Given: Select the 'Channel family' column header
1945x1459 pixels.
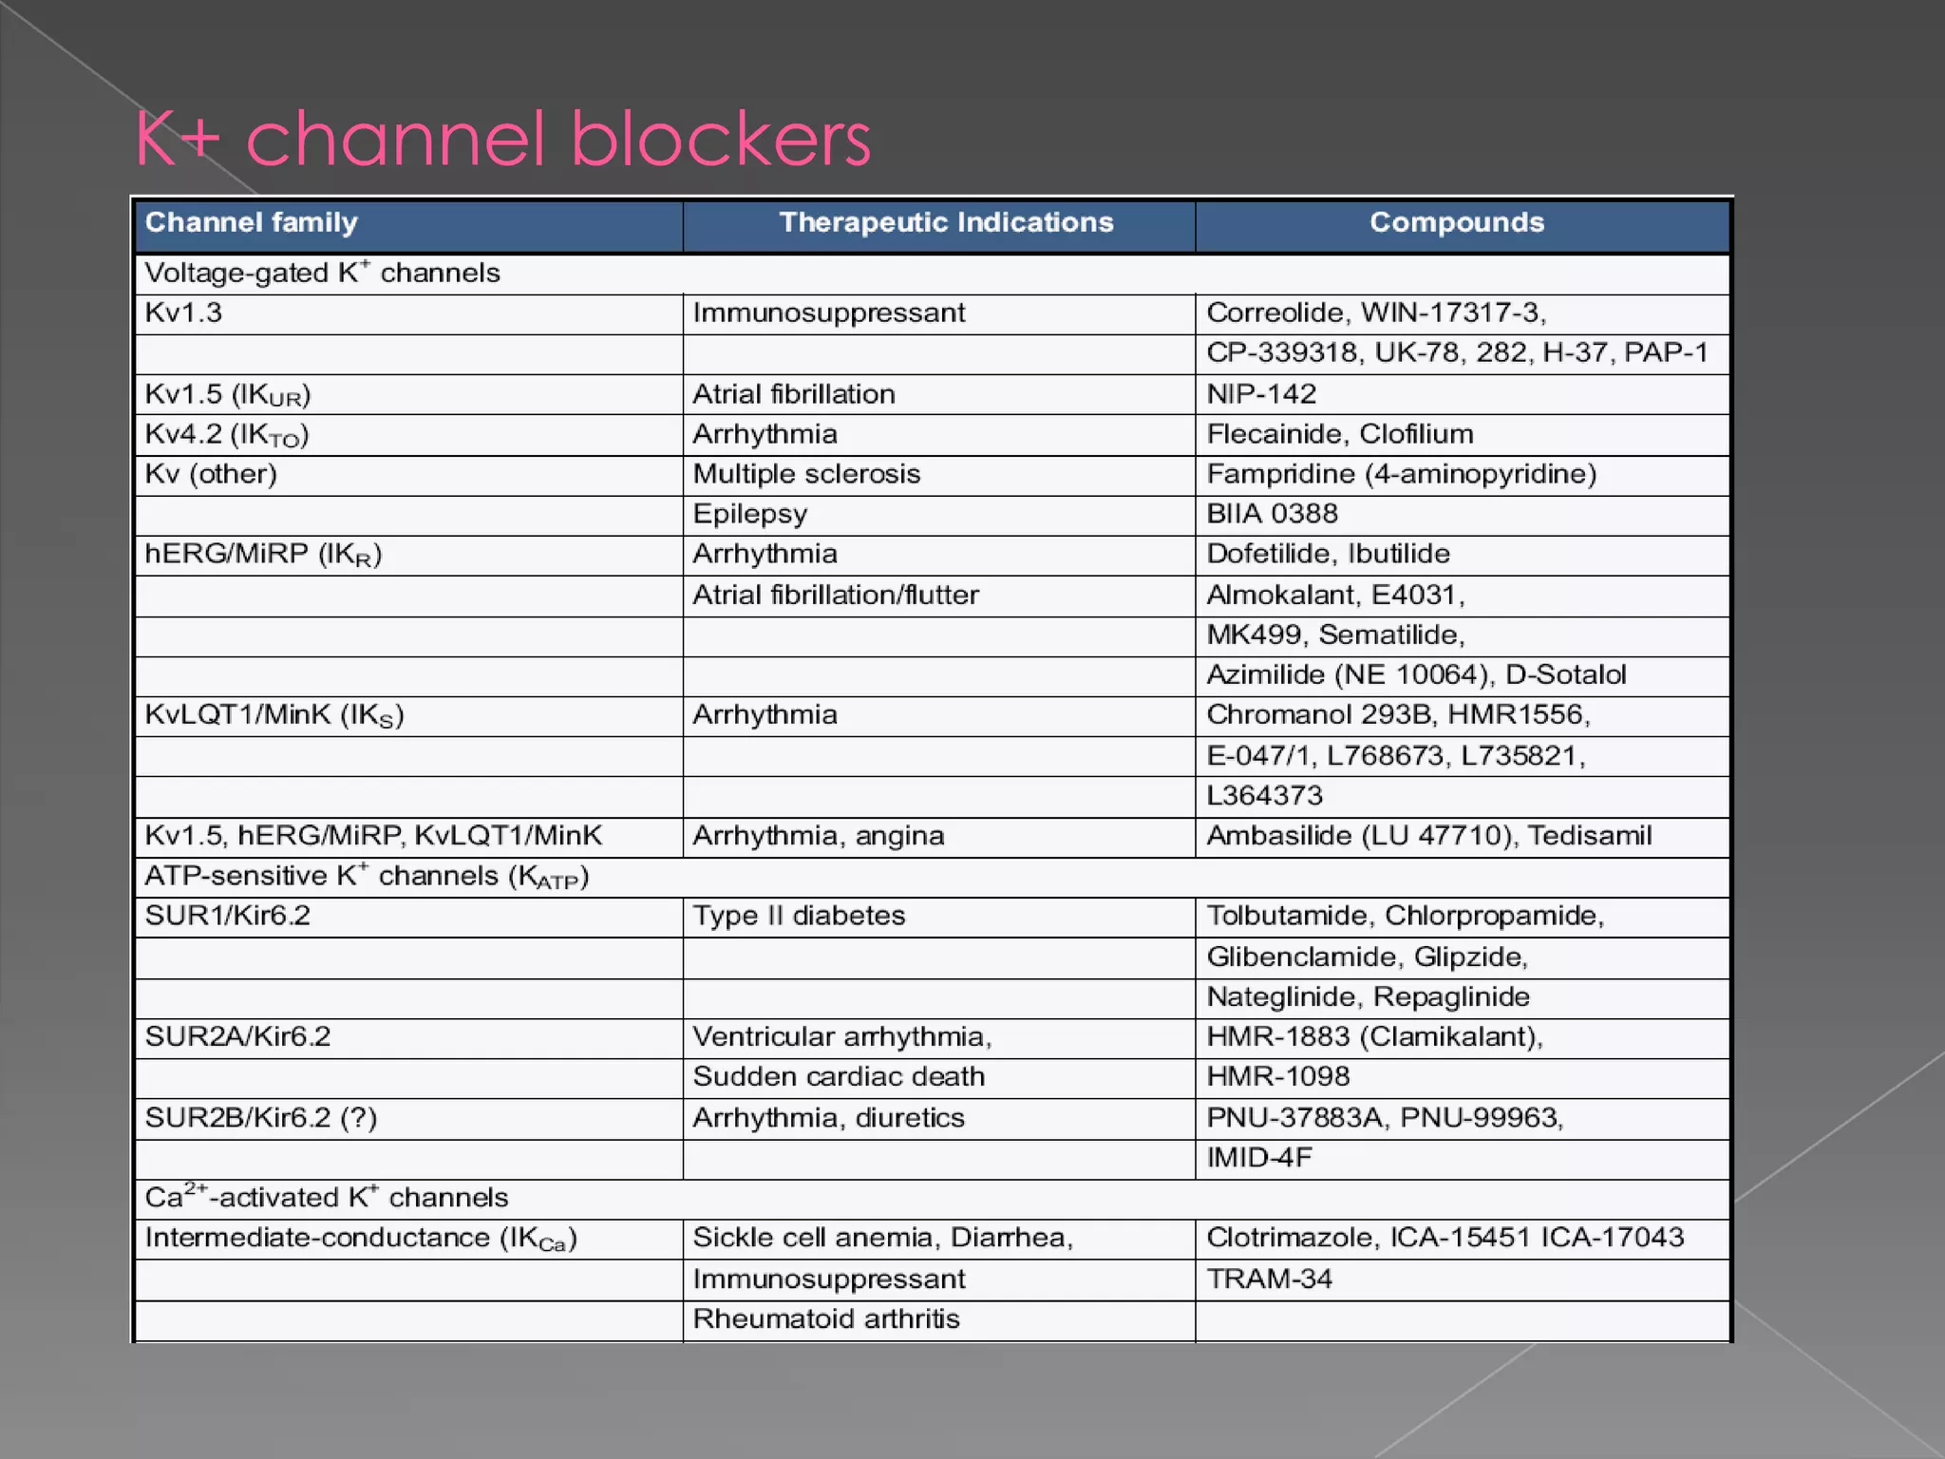Looking at the screenshot, I should (x=408, y=226).
